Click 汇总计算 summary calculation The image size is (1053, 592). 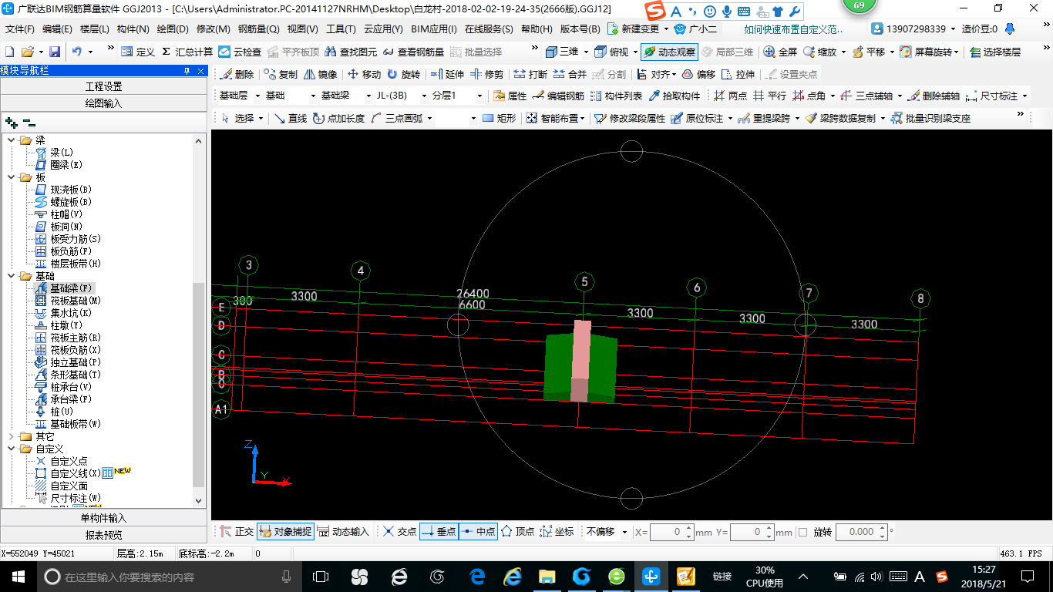[x=187, y=52]
